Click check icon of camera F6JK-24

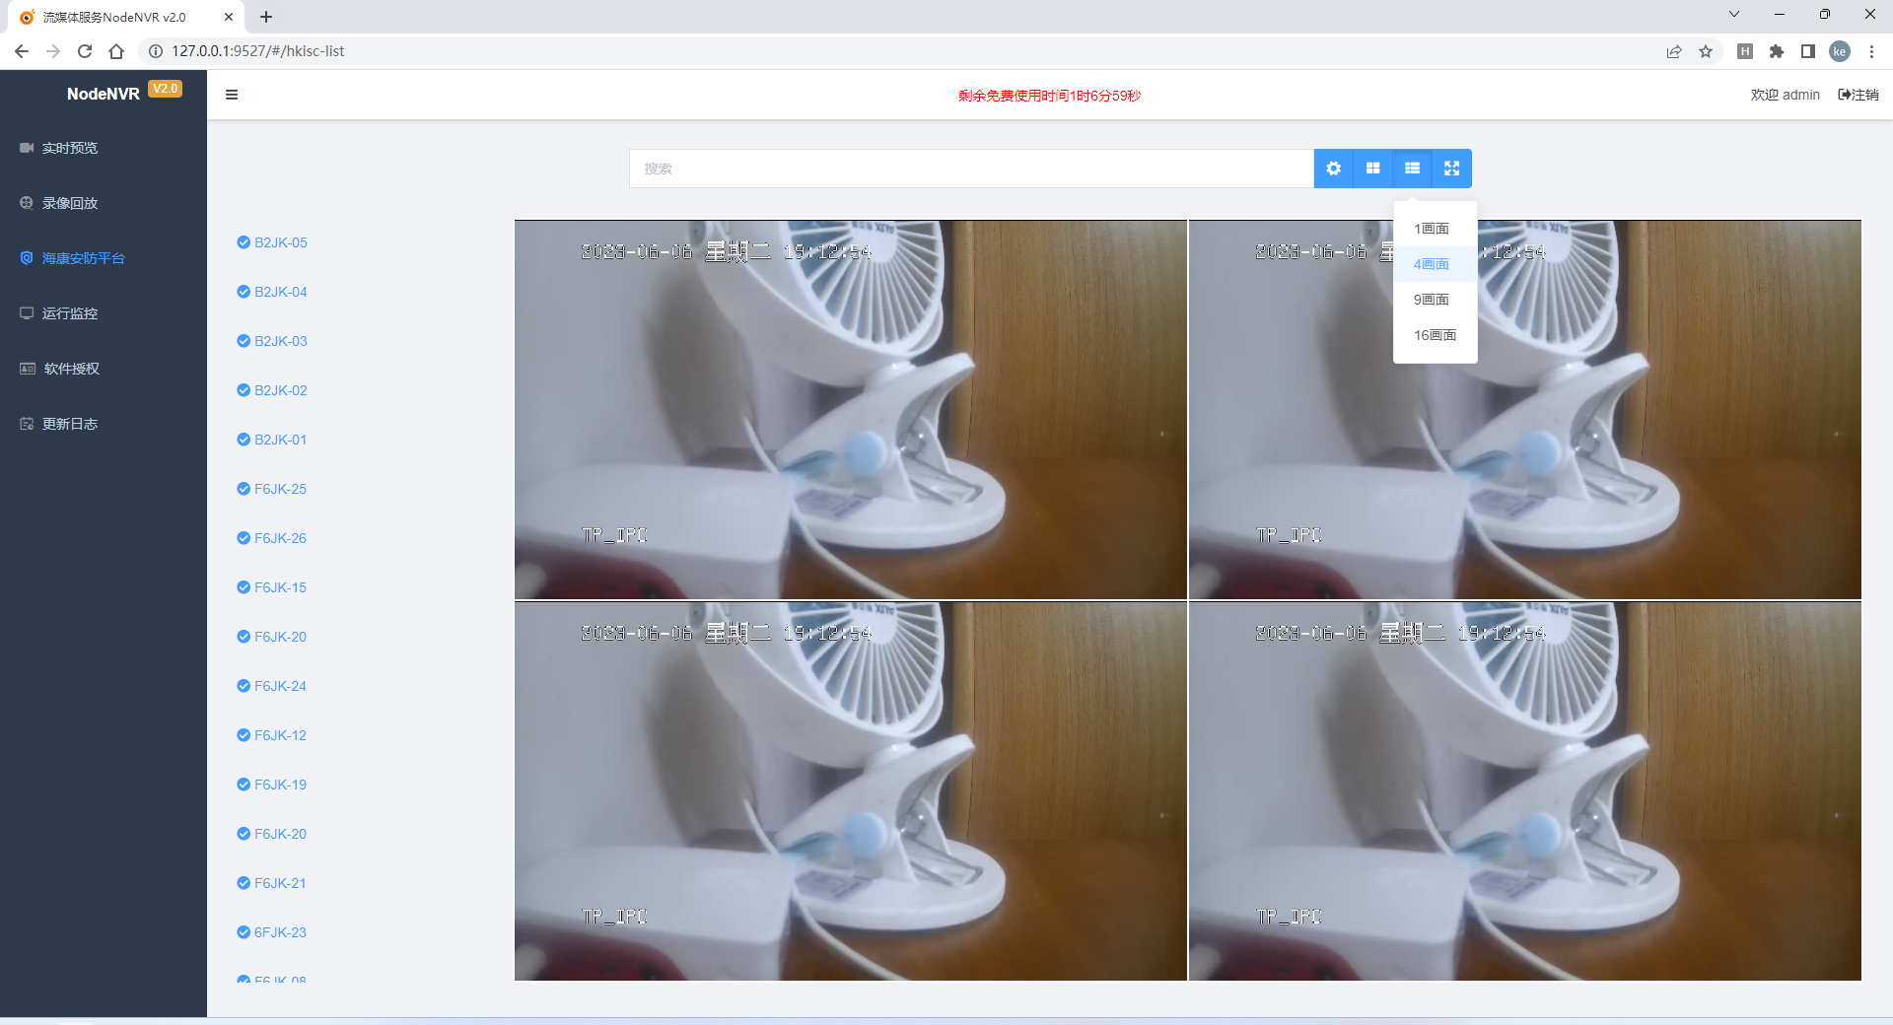tap(244, 686)
